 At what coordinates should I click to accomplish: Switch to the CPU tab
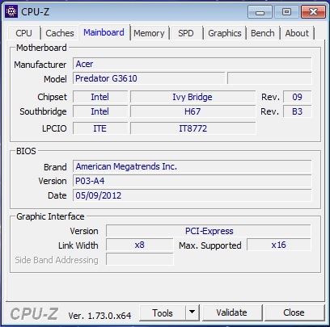click(23, 33)
